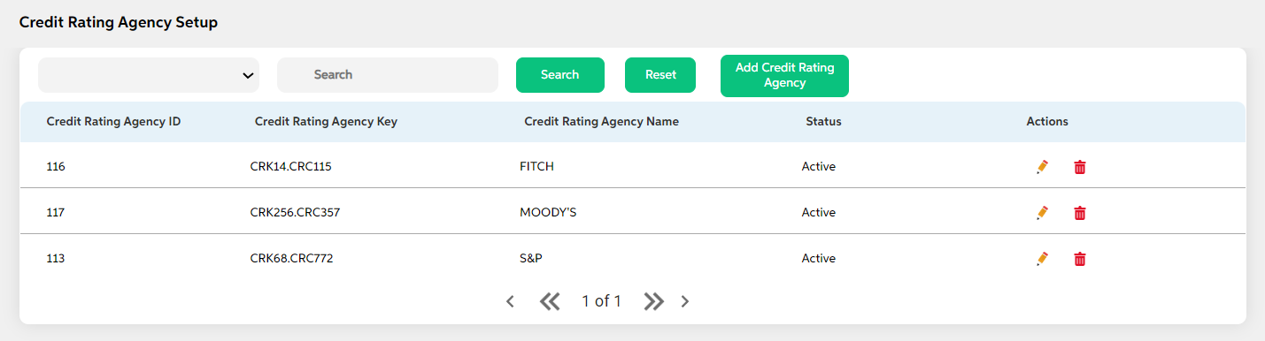The height and width of the screenshot is (341, 1265).
Task: Delete the S&P agency row
Action: (x=1080, y=259)
